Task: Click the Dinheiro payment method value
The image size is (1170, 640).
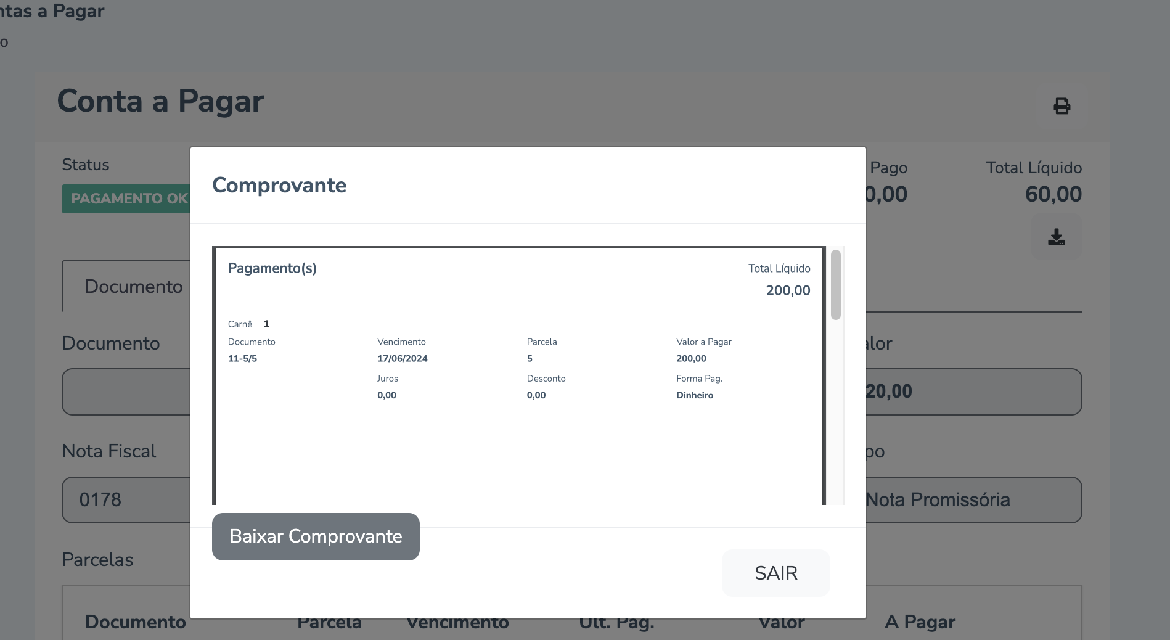Action: (x=695, y=395)
